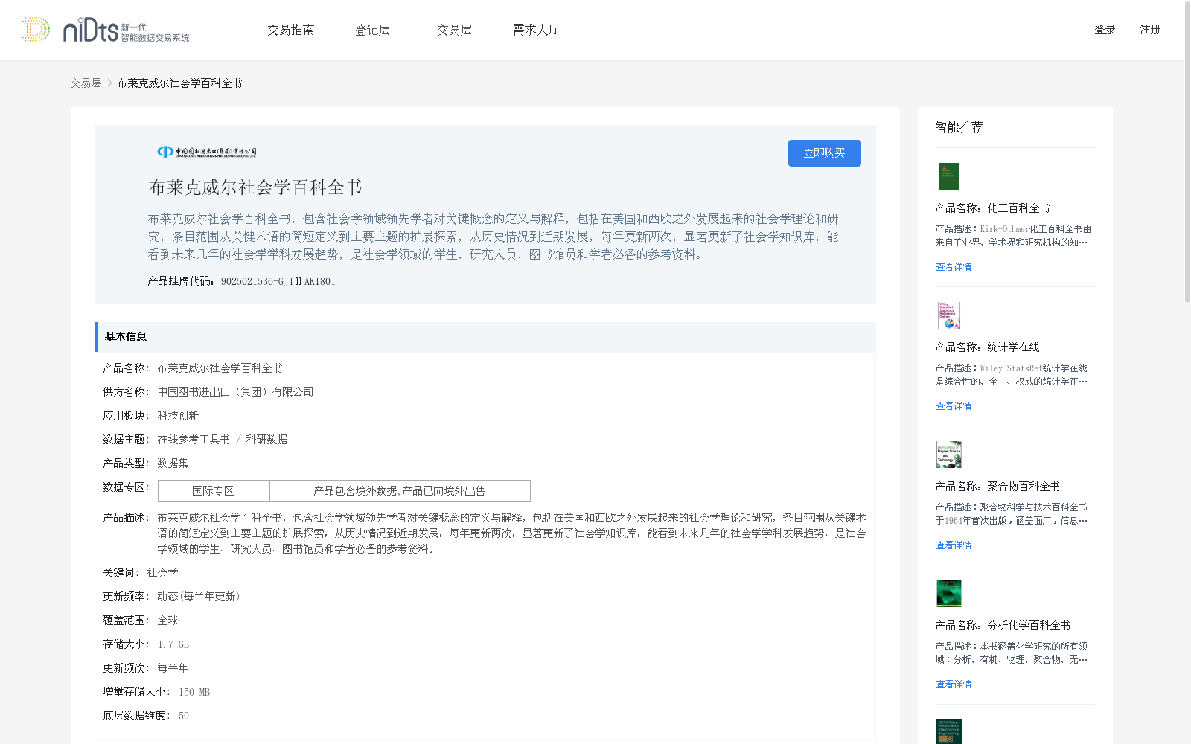Click the 登录 link
The image size is (1191, 744).
click(x=1105, y=30)
